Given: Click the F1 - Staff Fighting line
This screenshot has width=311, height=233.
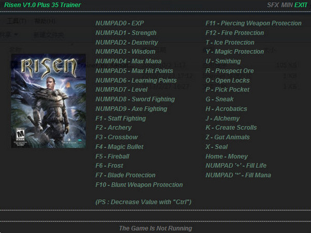Looking at the screenshot, I should tap(121, 119).
